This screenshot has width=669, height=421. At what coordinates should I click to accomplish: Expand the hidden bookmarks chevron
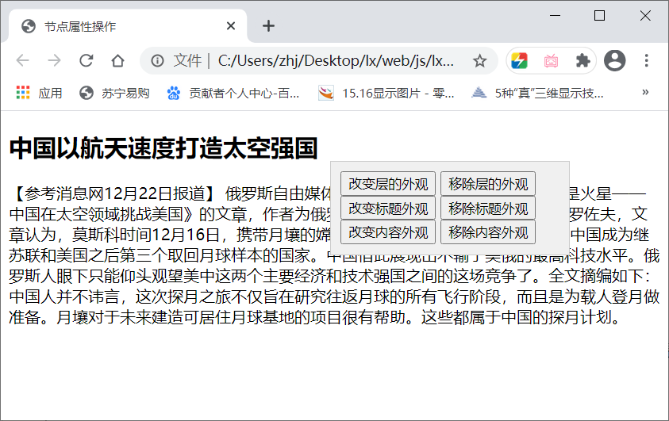click(645, 92)
